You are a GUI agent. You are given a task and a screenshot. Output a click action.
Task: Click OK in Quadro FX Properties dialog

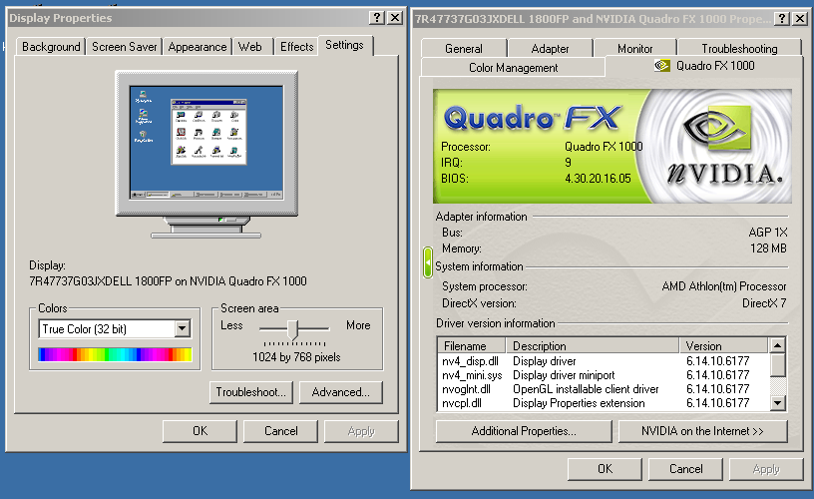[605, 469]
